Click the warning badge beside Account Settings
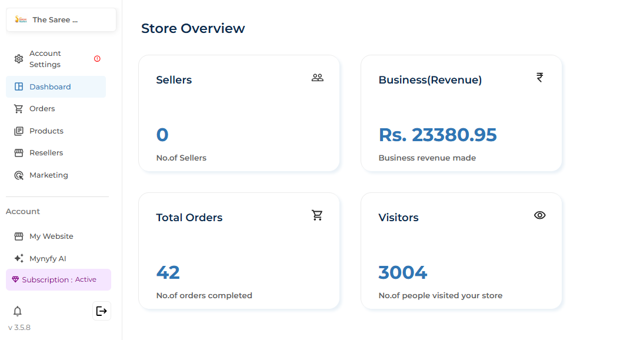Viewport: 630px width, 340px height. (x=98, y=58)
